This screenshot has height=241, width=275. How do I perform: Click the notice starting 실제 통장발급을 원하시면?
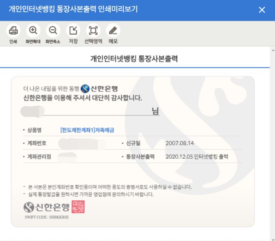click(x=91, y=194)
